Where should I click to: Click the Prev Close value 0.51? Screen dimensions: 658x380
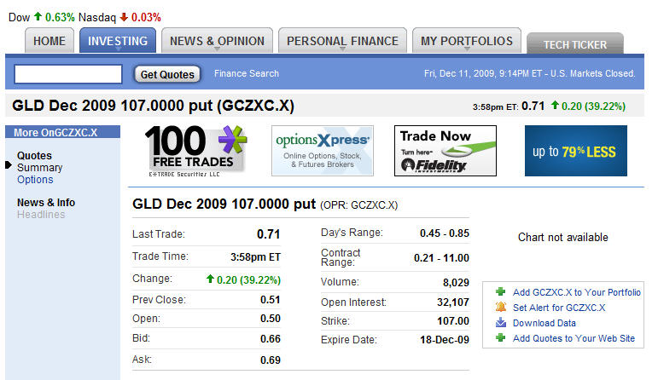coord(271,300)
